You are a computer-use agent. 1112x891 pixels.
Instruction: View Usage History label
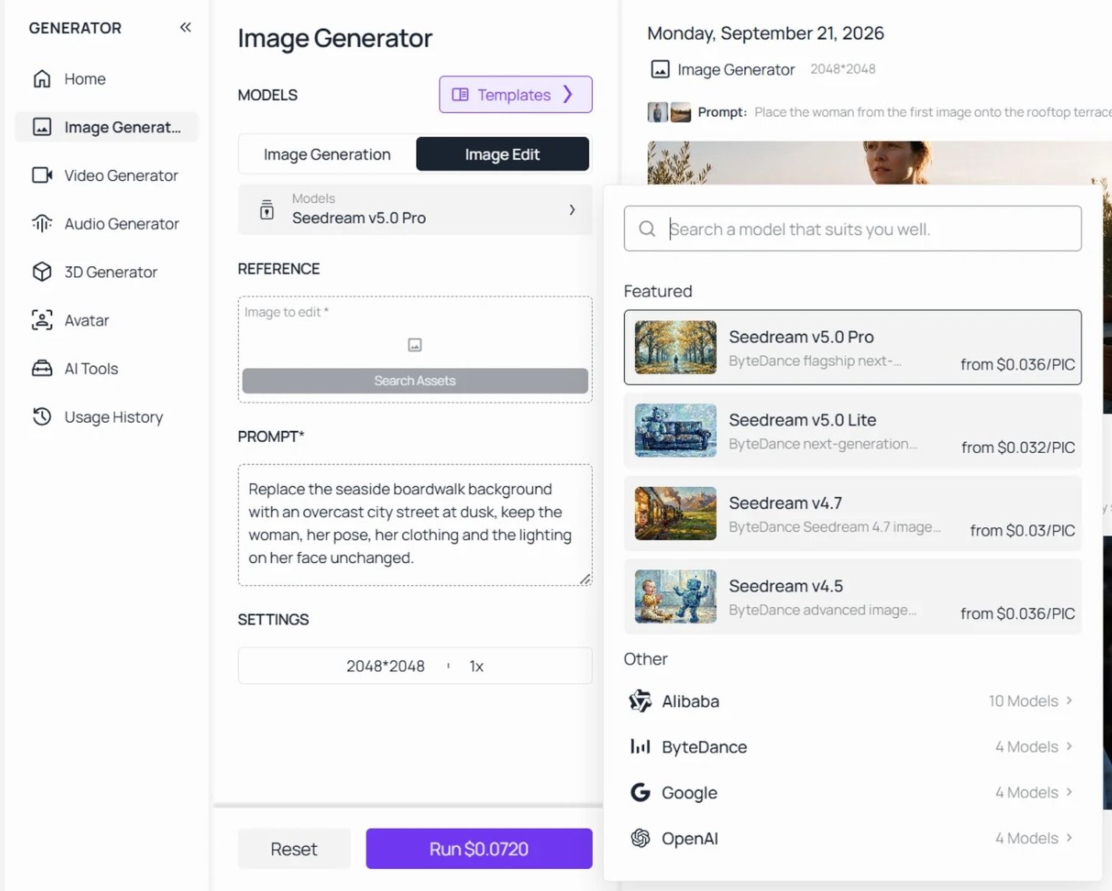114,417
